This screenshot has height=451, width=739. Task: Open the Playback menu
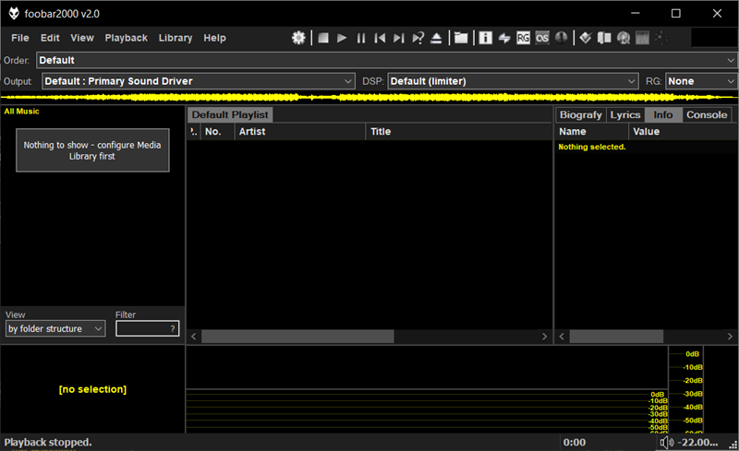coord(126,38)
